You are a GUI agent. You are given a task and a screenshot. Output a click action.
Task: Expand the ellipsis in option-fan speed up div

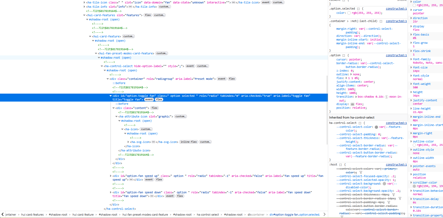click(x=131, y=180)
